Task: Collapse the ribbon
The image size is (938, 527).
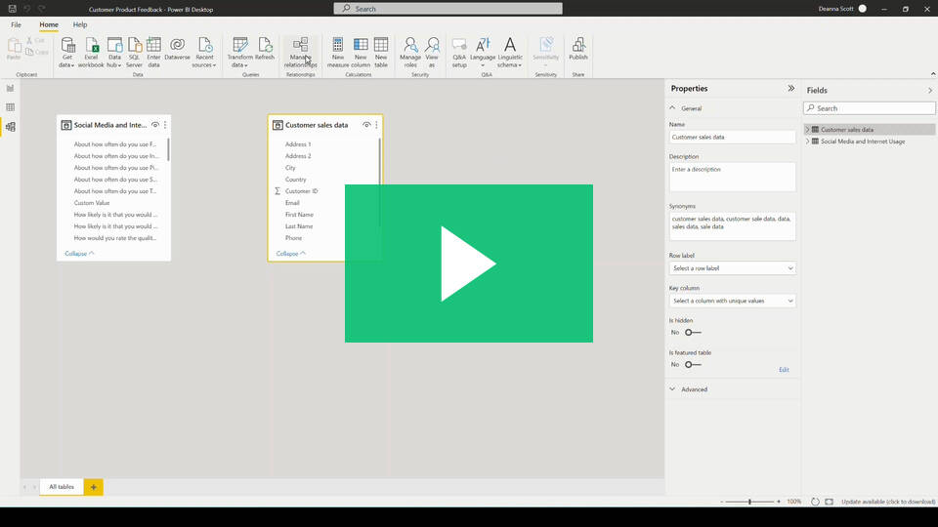Action: click(932, 73)
